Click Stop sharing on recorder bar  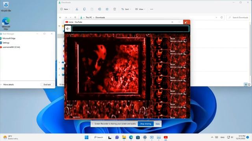click(x=146, y=124)
